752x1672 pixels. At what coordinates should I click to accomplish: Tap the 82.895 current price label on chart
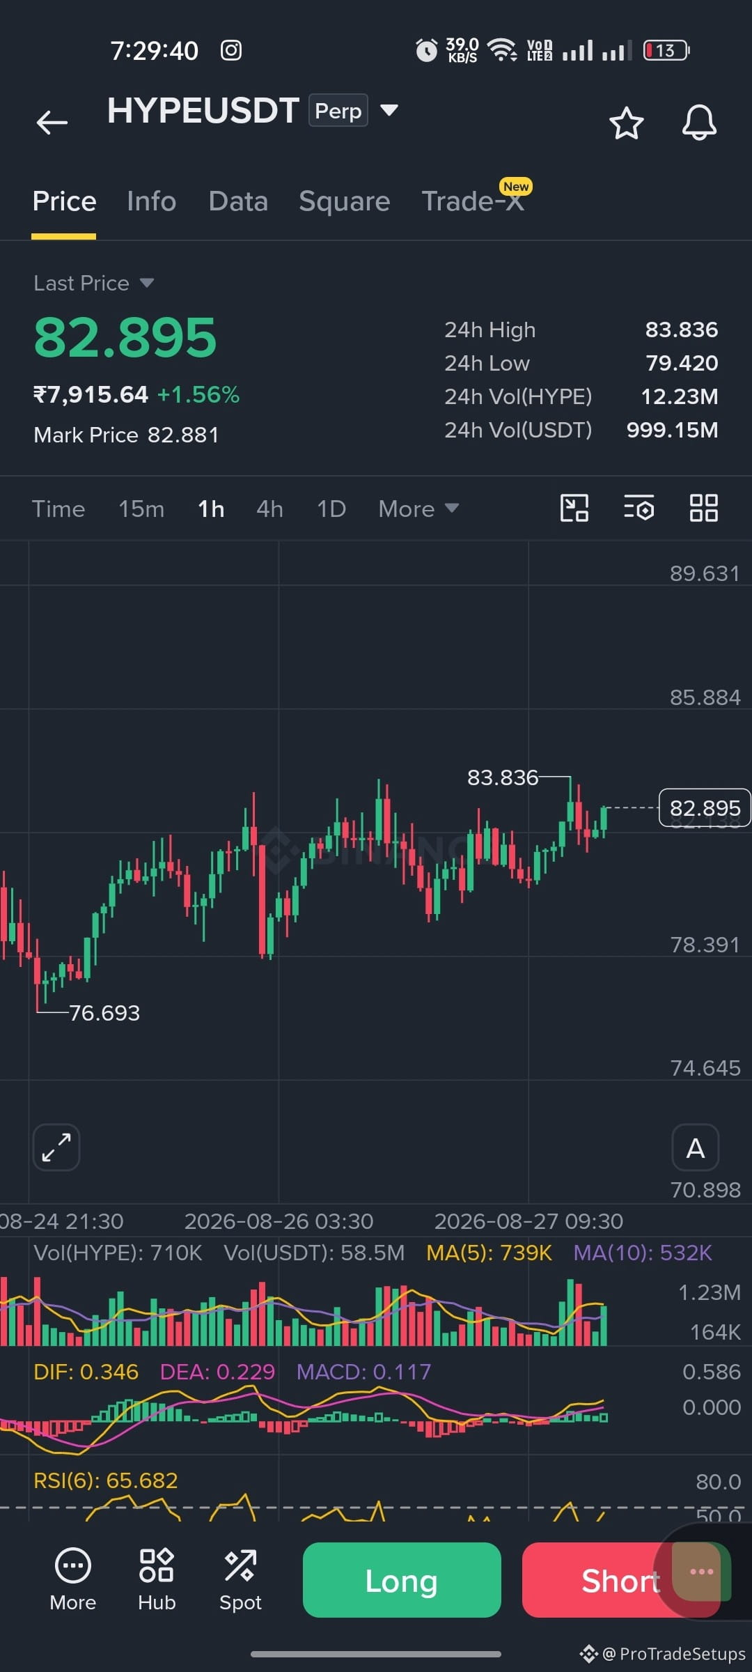pyautogui.click(x=705, y=808)
